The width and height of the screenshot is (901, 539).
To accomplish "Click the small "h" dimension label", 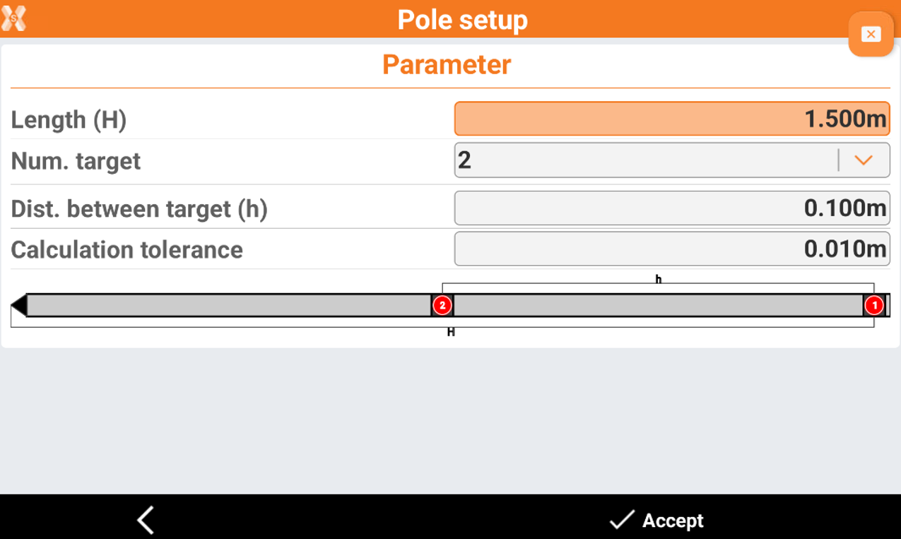I will click(x=659, y=279).
